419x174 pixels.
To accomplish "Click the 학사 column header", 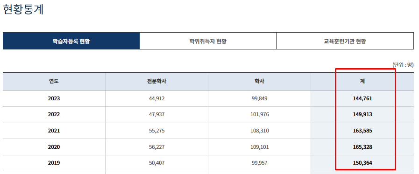I will pyautogui.click(x=259, y=81).
